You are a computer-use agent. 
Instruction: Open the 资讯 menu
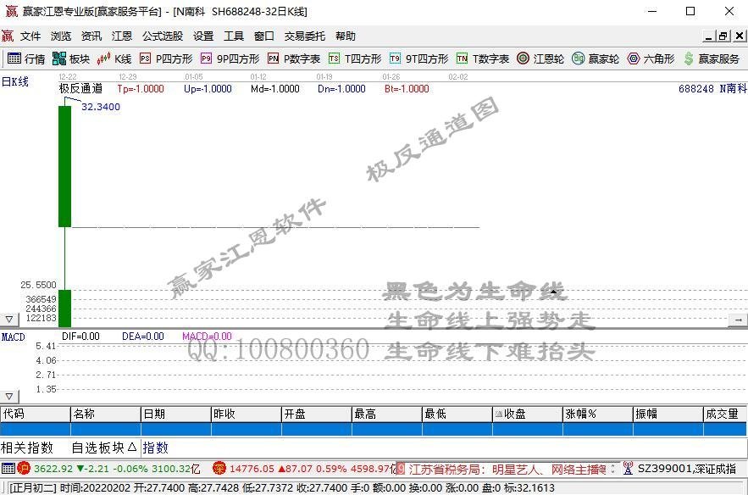(x=91, y=36)
